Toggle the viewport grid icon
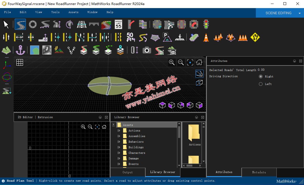Image resolution: width=304 pixels, height=185 pixels. (x=20, y=62)
